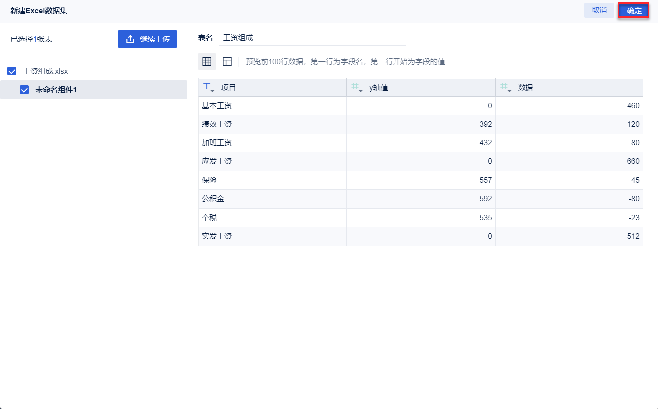Switch to field layout view icon
The height and width of the screenshot is (409, 658).
click(227, 62)
